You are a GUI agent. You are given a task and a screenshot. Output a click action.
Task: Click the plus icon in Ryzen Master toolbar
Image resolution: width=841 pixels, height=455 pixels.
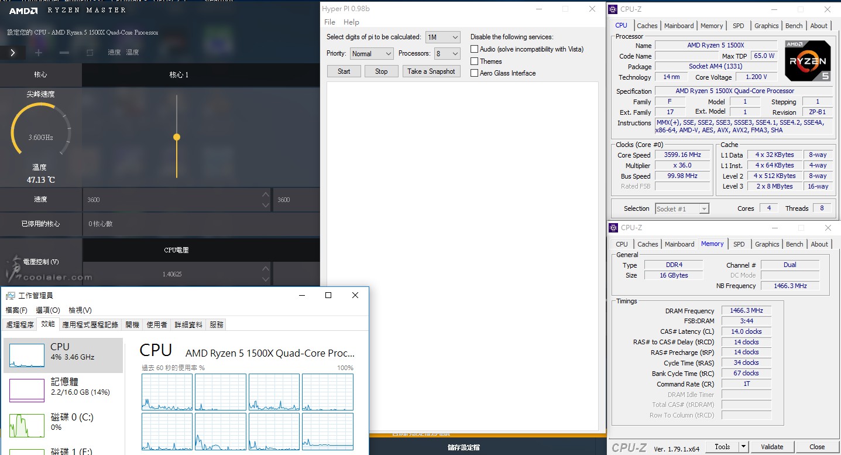[39, 53]
